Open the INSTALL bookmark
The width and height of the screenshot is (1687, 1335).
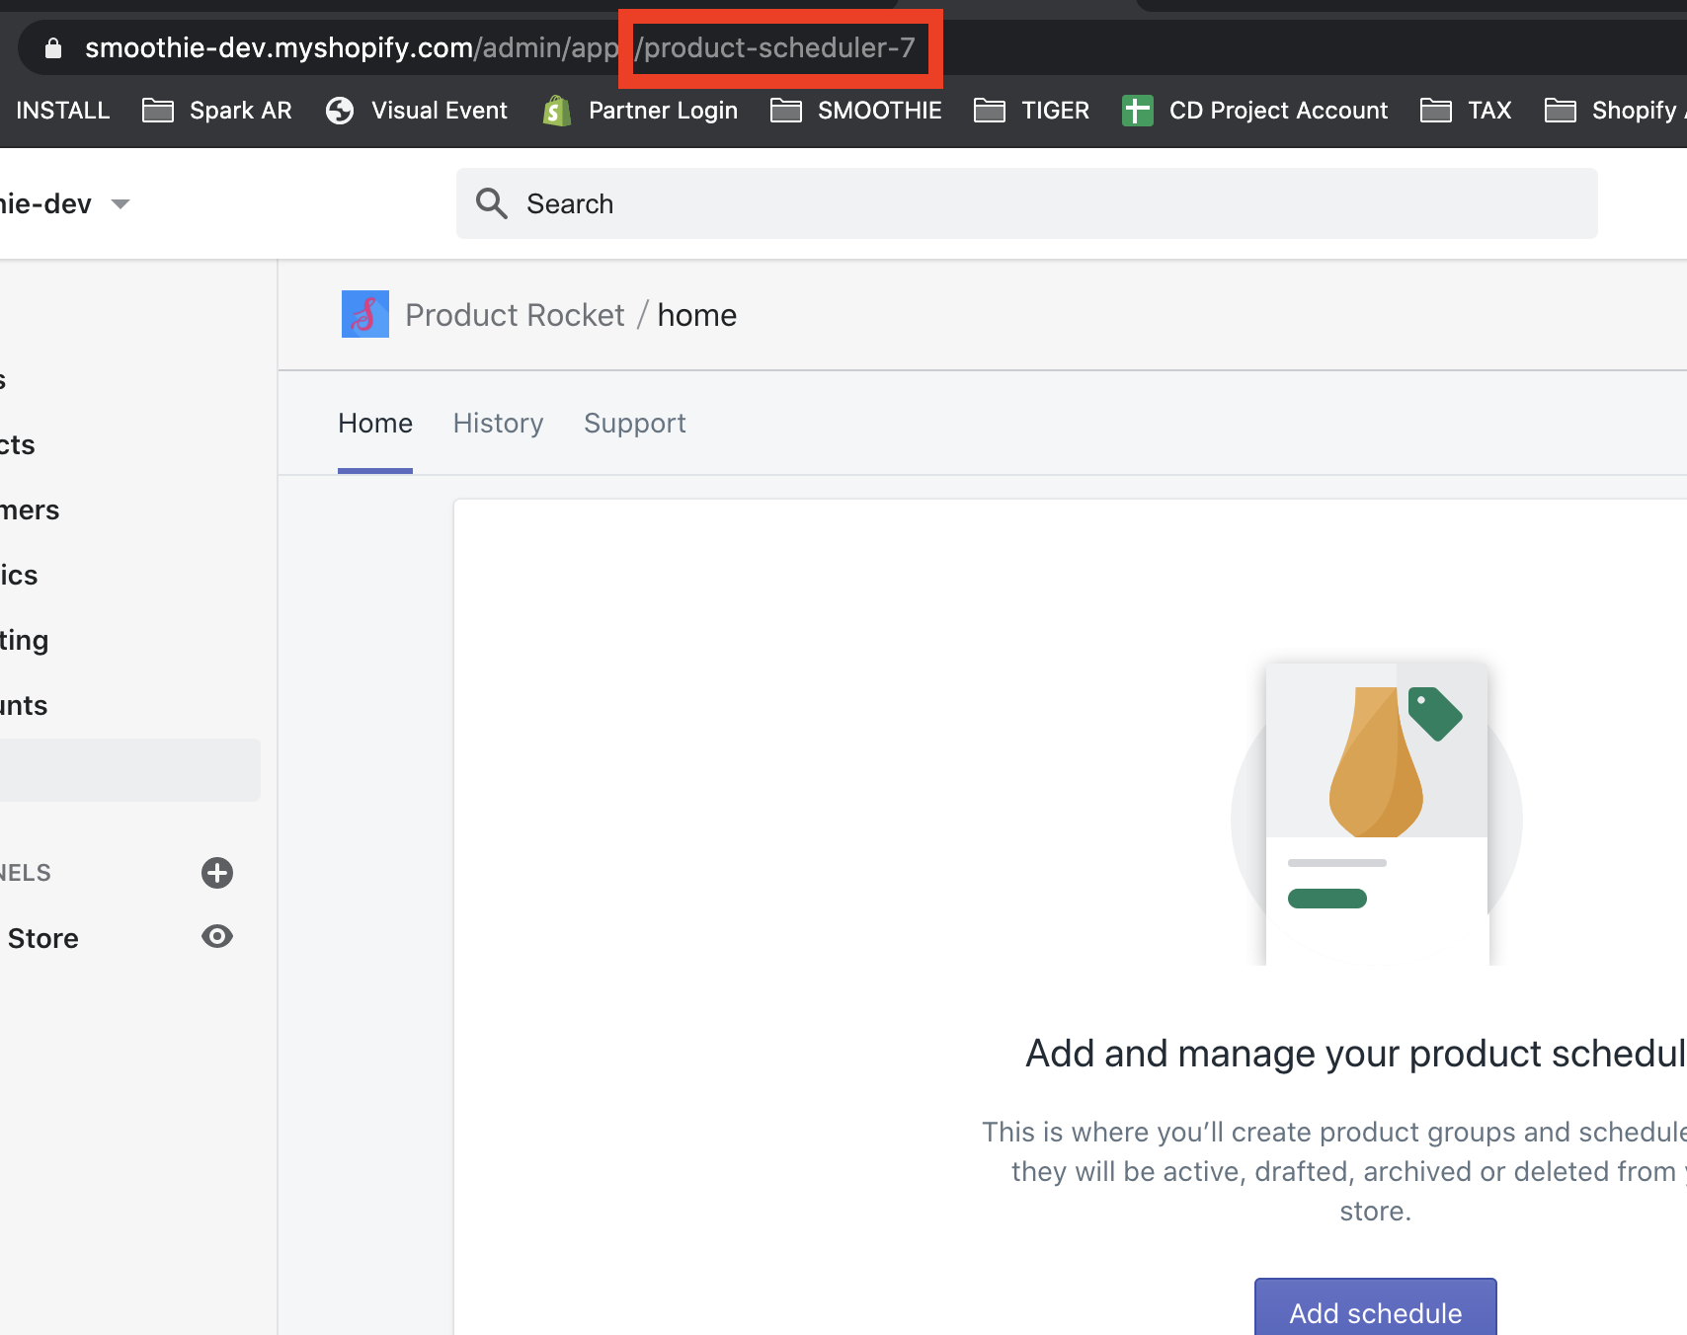[62, 111]
